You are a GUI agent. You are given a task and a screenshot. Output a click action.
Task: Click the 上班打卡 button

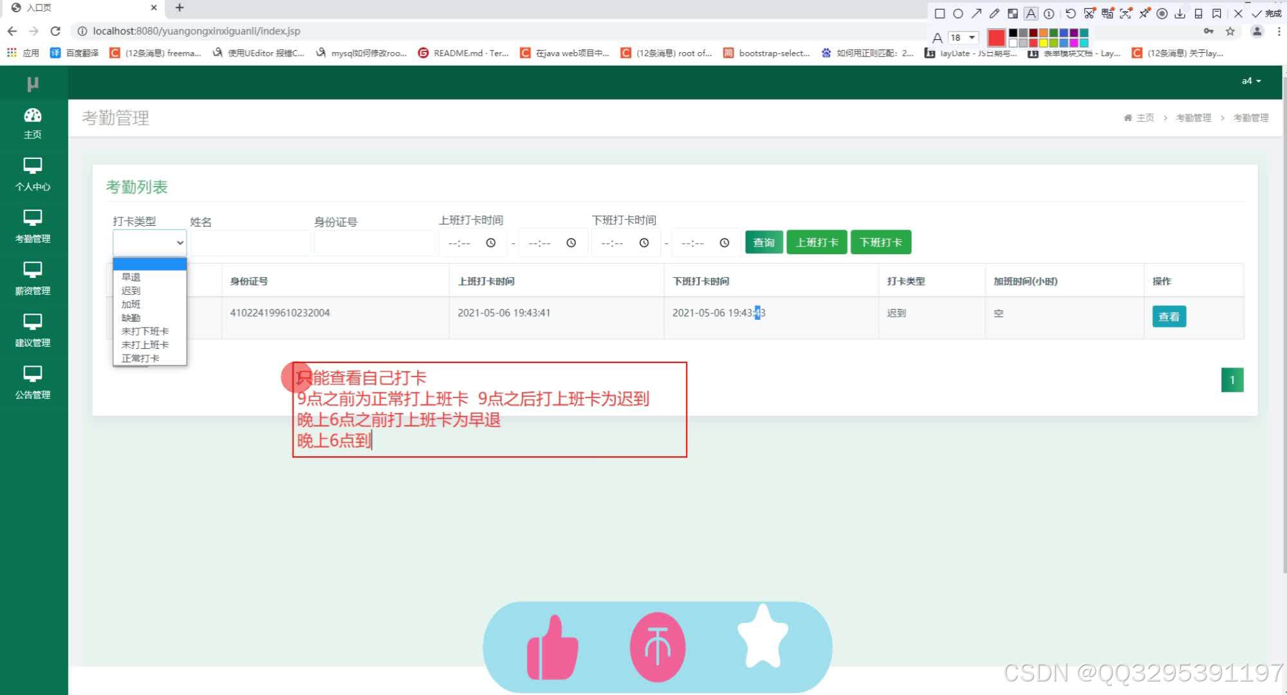click(817, 242)
